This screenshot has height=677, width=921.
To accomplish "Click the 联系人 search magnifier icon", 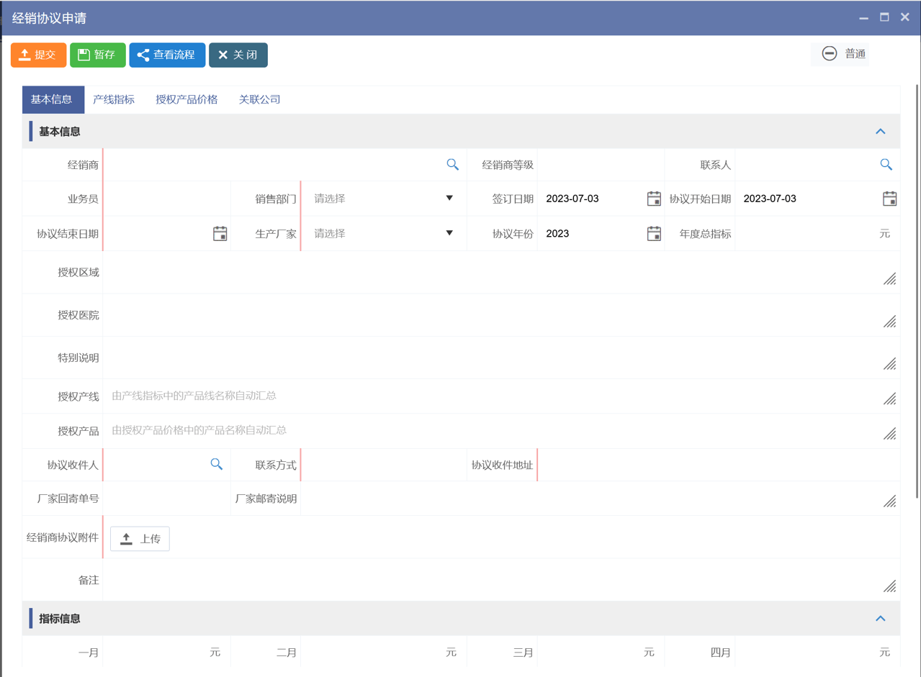I will coord(886,165).
